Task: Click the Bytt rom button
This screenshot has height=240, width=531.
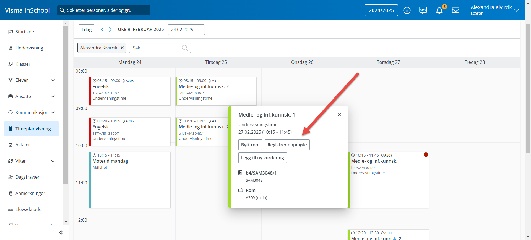Action: pos(250,145)
